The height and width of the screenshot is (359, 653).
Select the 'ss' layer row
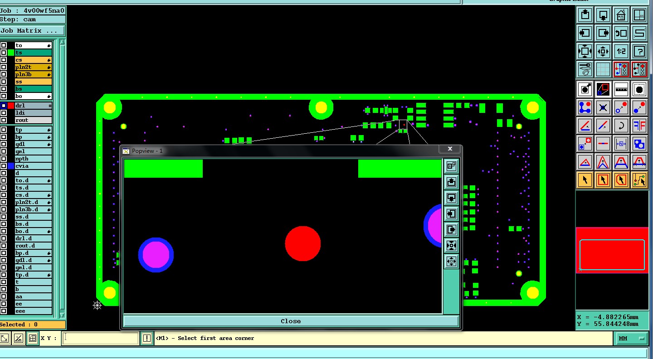(x=34, y=82)
